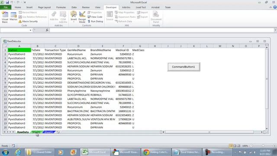Expand the Name Box dropdown
The height and width of the screenshot is (156, 277).
pyautogui.click(x=31, y=30)
